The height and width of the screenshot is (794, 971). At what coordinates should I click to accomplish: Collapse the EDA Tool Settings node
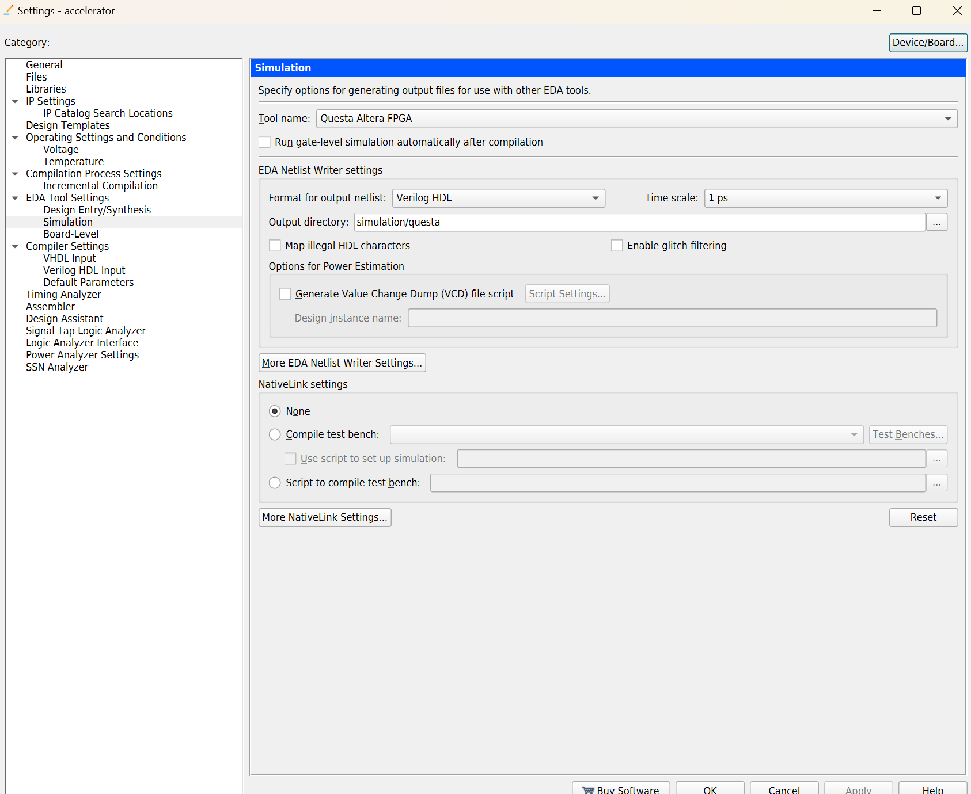[x=15, y=198]
